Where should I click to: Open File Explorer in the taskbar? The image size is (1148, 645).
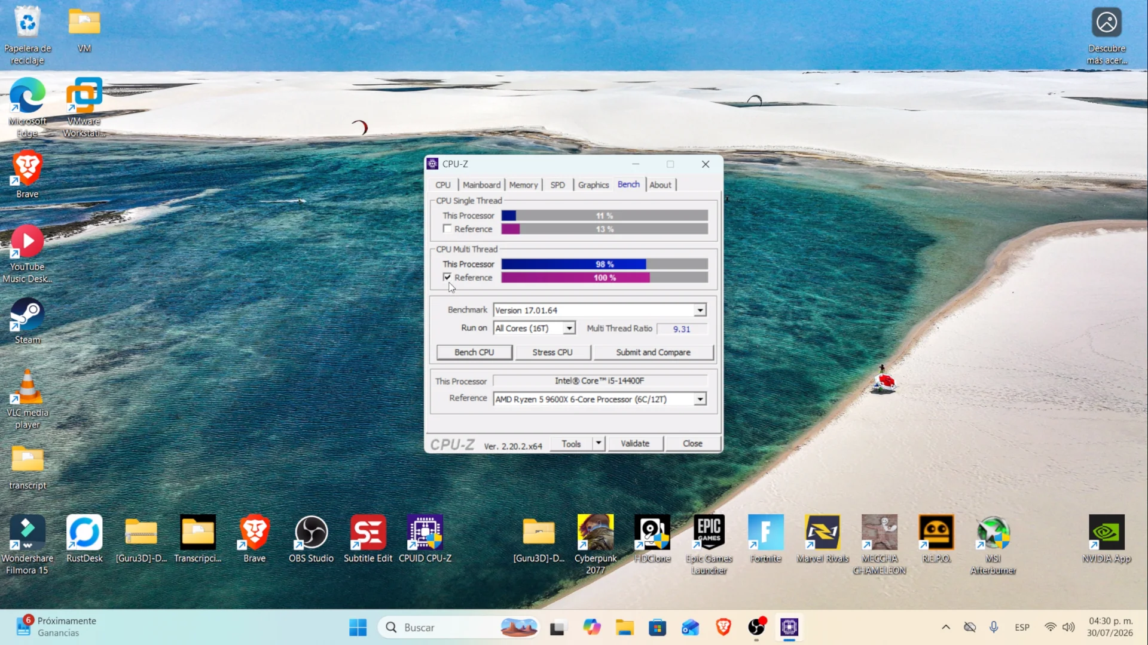[625, 627]
